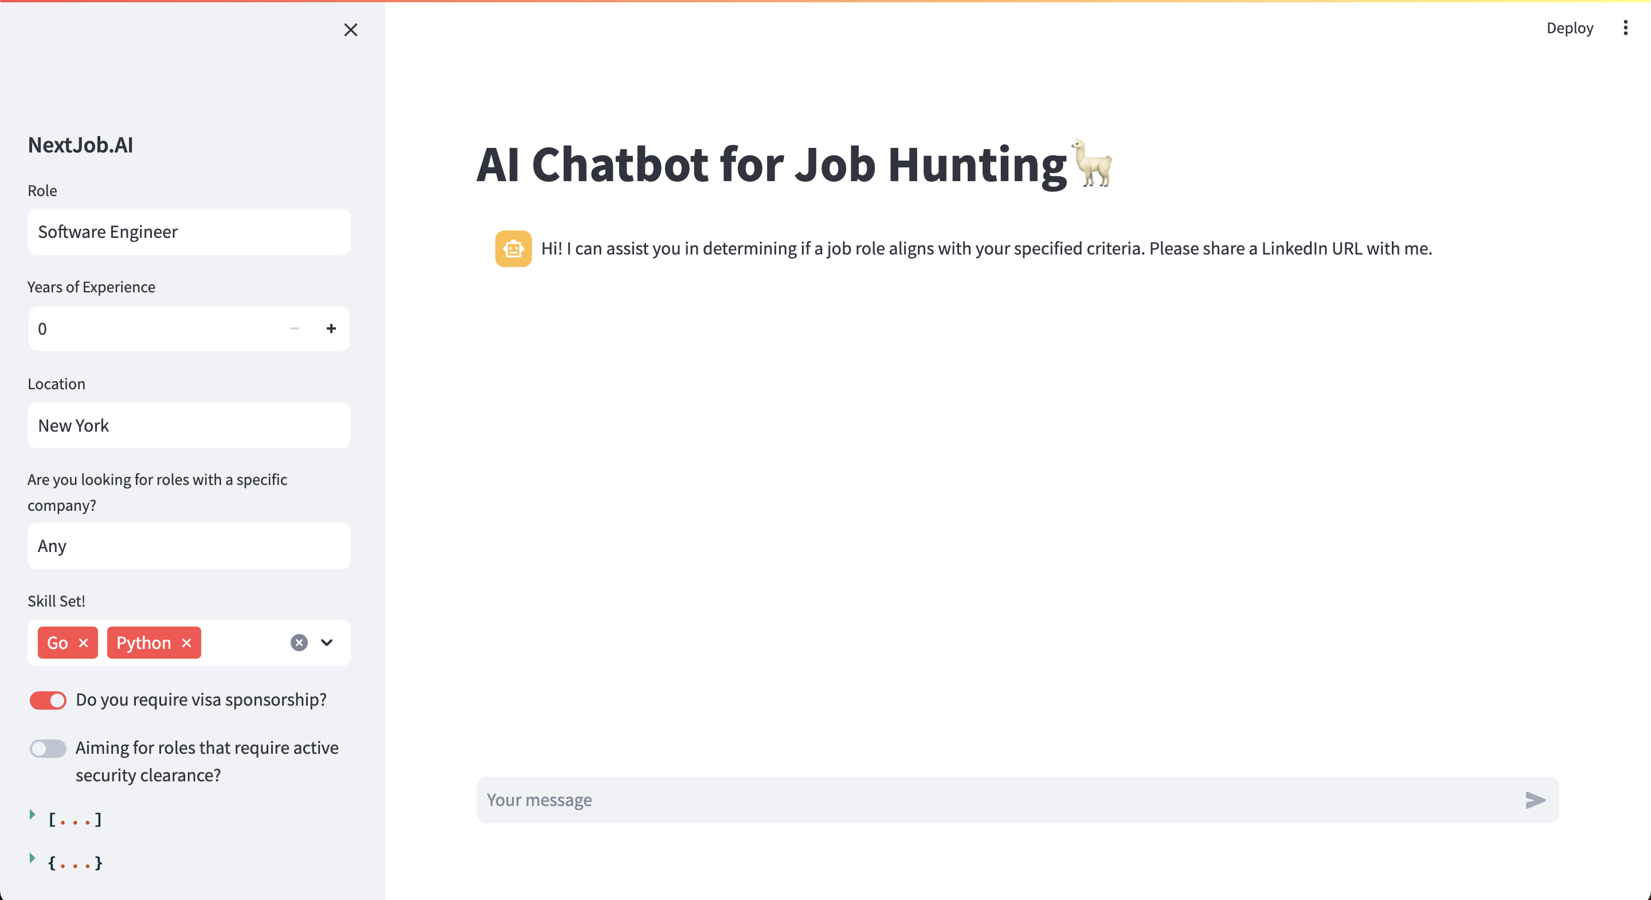Click the Years of Experience number field
The width and height of the screenshot is (1651, 900).
tap(154, 329)
